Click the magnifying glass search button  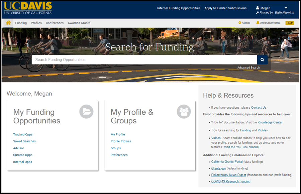click(x=262, y=60)
